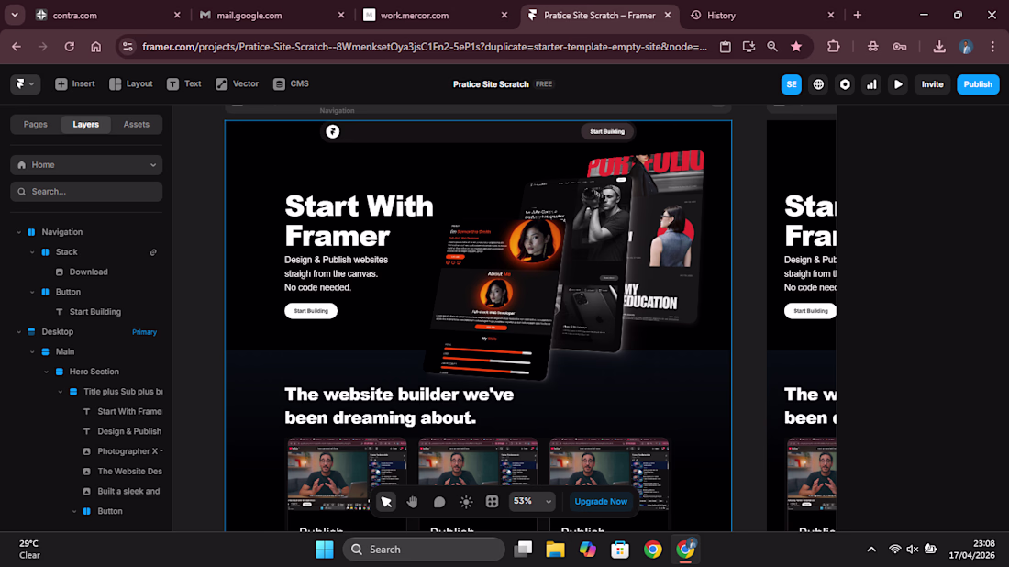Collapse the Hero Section layer

[47, 372]
